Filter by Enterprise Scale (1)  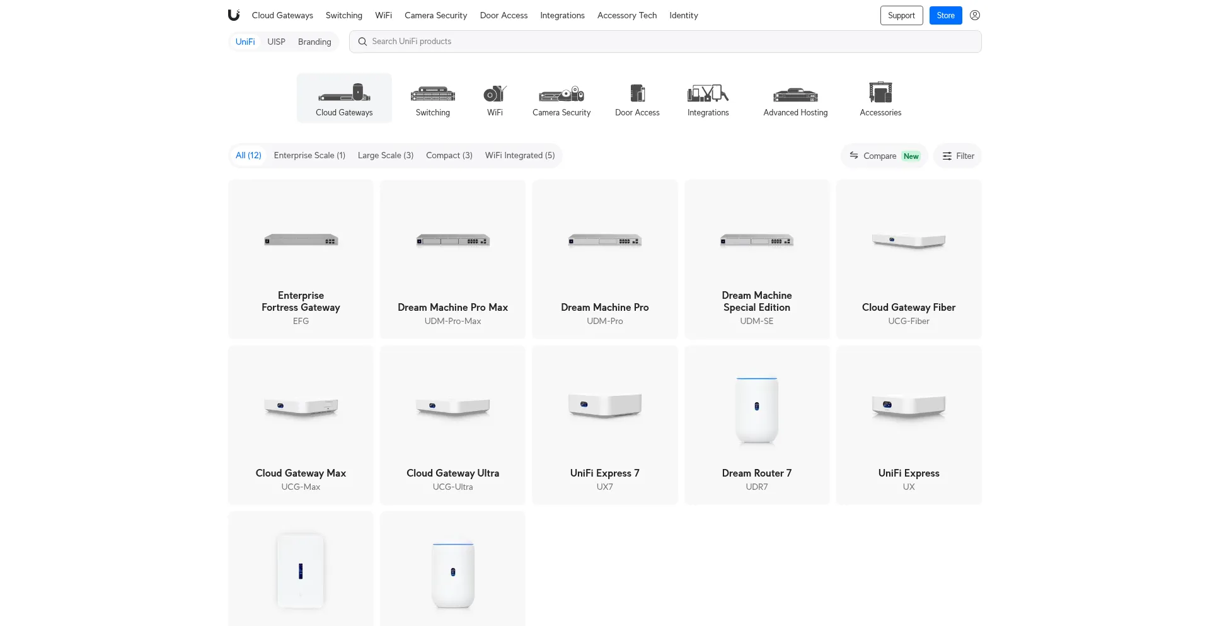point(309,155)
